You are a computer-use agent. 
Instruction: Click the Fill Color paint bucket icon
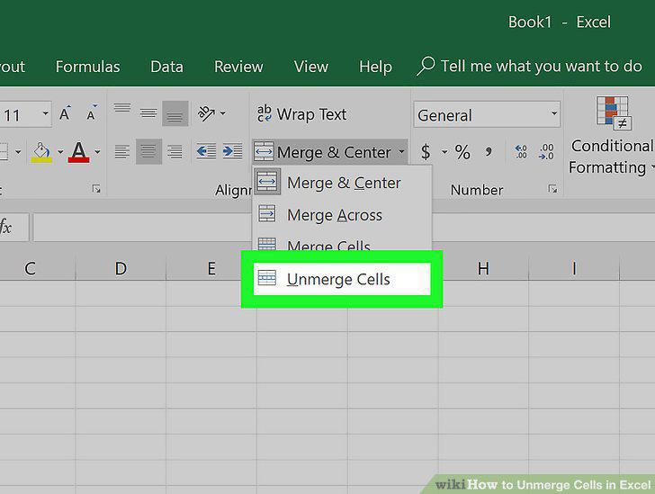pos(41,153)
